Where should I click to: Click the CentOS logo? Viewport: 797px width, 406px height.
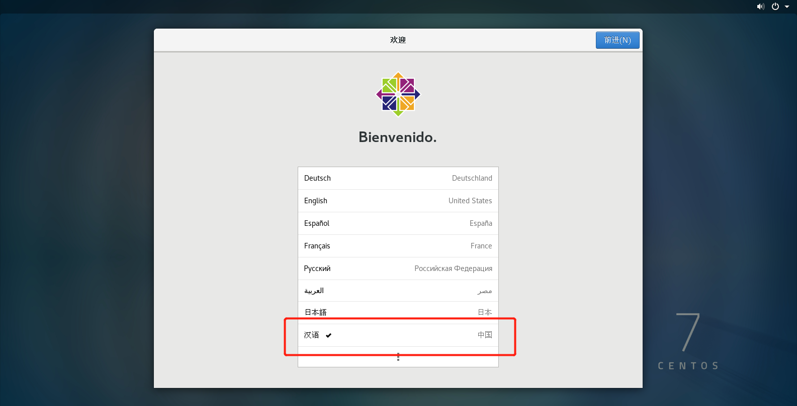point(398,94)
